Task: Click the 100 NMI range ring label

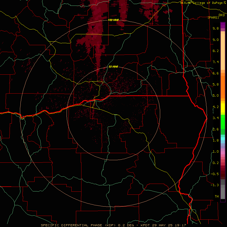Action: (113, 20)
